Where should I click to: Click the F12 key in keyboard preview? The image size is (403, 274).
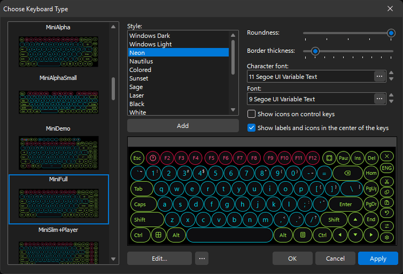[313, 158]
